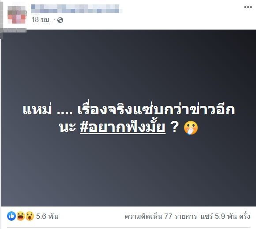Image resolution: width=256 pixels, height=229 pixels.
Task: Click the white header area beside timestamp
Action: pos(147,20)
